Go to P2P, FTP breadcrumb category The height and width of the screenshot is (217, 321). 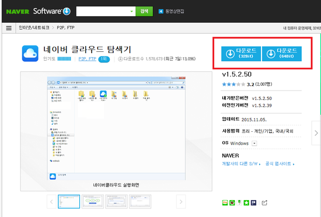click(x=65, y=27)
